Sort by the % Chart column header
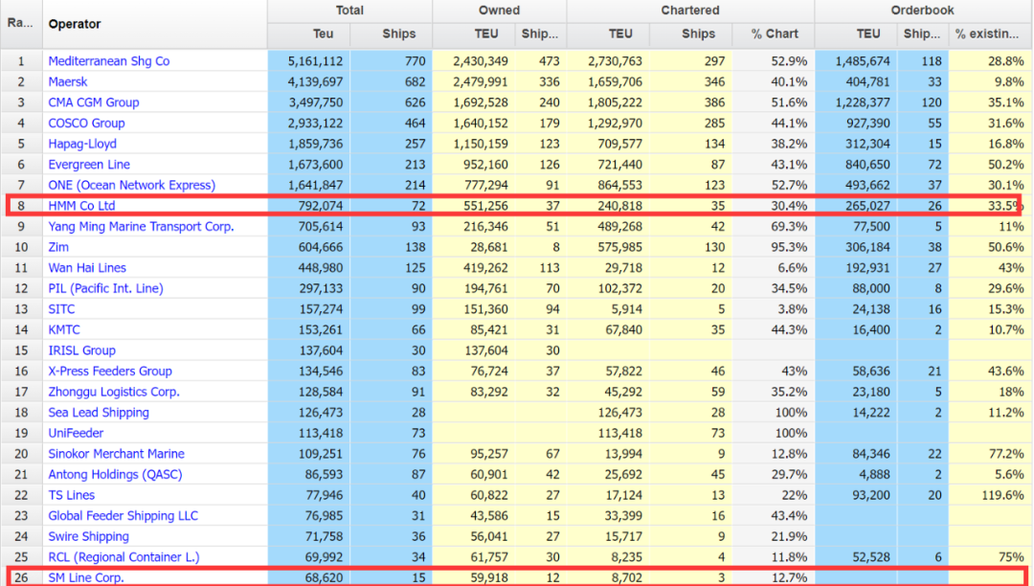 click(775, 34)
